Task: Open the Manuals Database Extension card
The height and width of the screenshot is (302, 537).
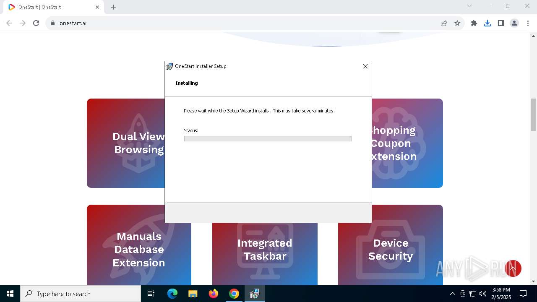Action: tap(139, 245)
